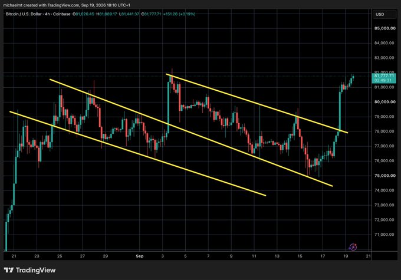Click the 85,000.00 price axis label
The image size is (401, 280).
click(x=384, y=28)
